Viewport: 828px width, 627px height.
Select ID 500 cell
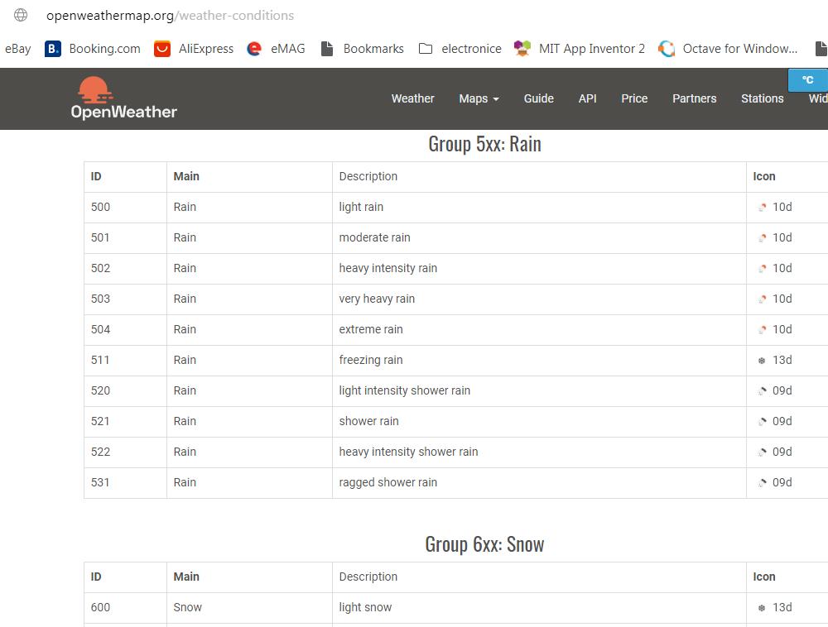click(x=125, y=208)
